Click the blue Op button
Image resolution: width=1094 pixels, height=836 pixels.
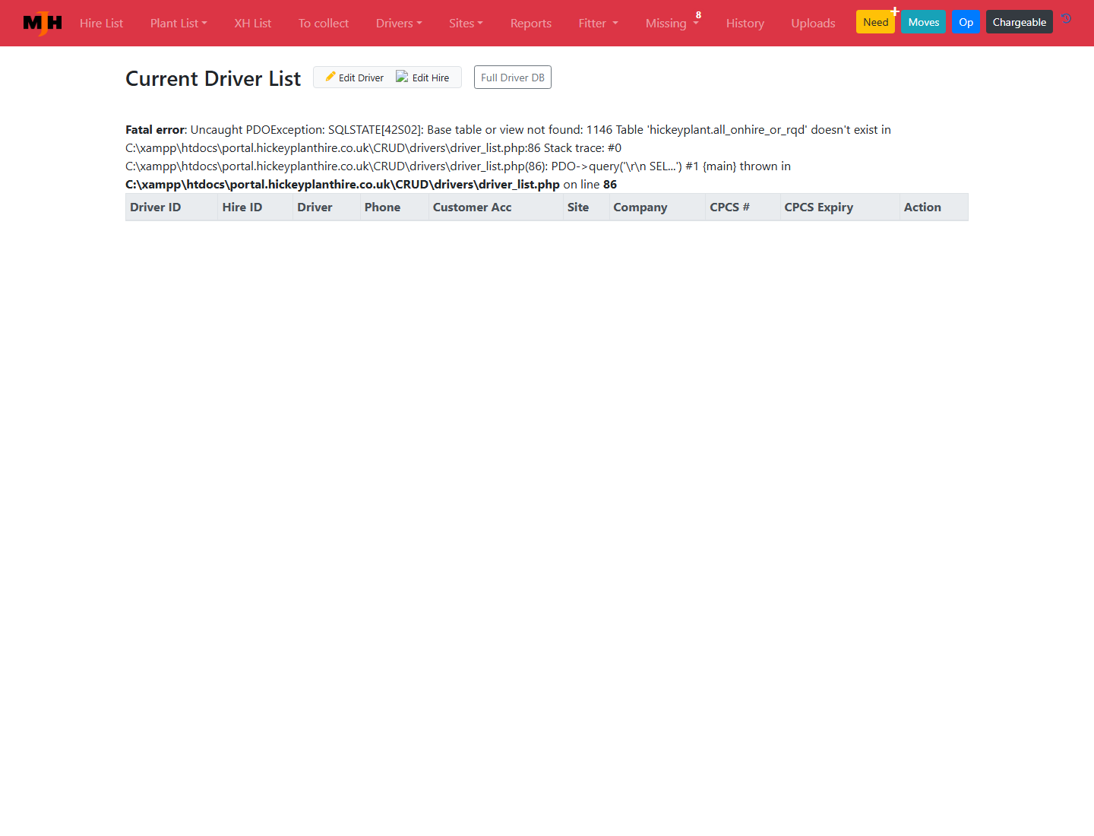[x=966, y=22]
